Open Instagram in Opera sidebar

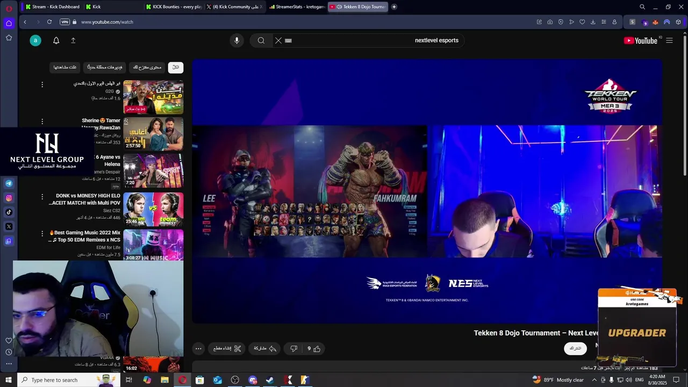9,198
